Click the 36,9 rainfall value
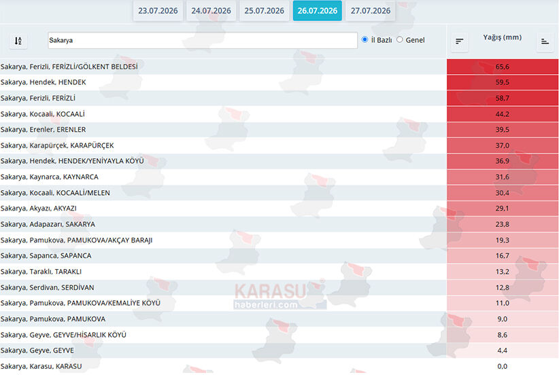 (503, 161)
